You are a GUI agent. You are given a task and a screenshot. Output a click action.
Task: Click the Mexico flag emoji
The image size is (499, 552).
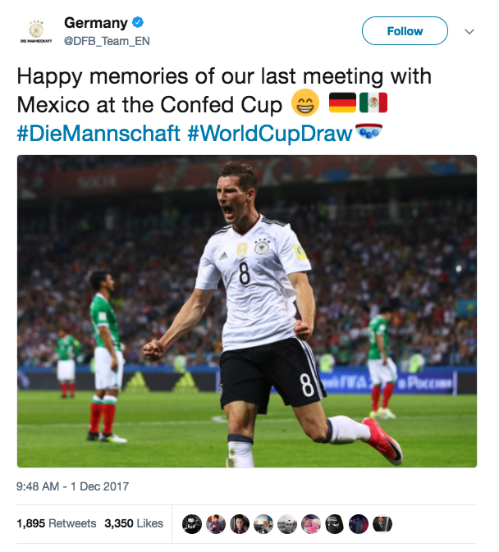373,104
